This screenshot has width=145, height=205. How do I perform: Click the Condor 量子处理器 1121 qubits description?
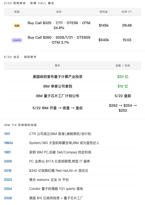pyautogui.click(x=56, y=189)
